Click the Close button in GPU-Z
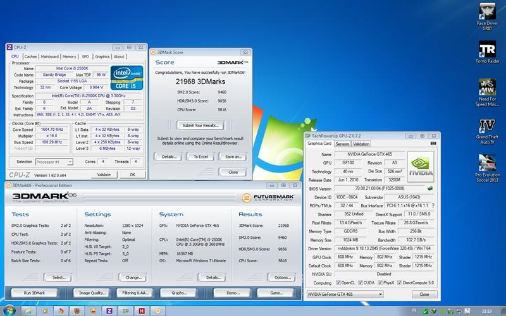Image resolution: width=506 pixels, height=316 pixels. click(424, 294)
